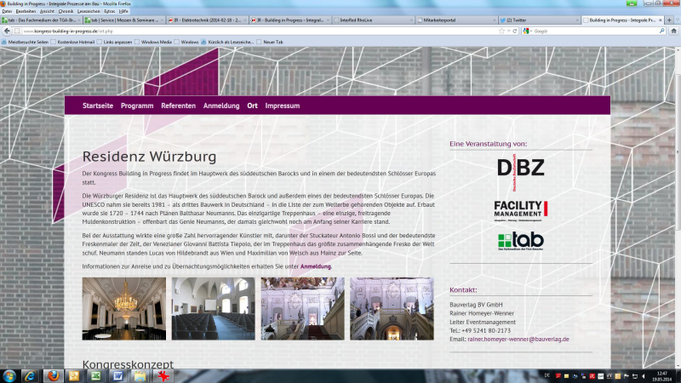Close the 'tab - Das Fachmedium der TGA' tab

coord(78,20)
